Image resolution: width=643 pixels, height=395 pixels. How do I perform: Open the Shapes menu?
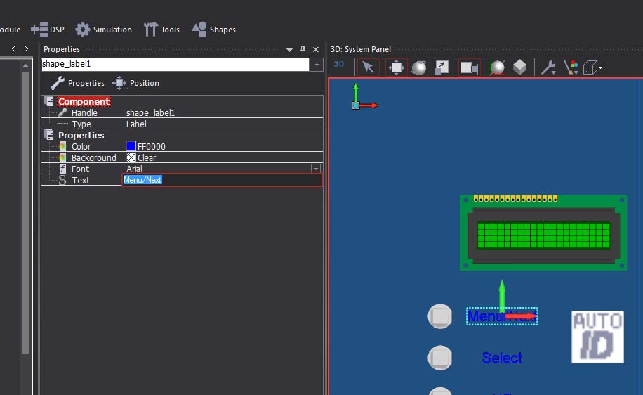(213, 30)
